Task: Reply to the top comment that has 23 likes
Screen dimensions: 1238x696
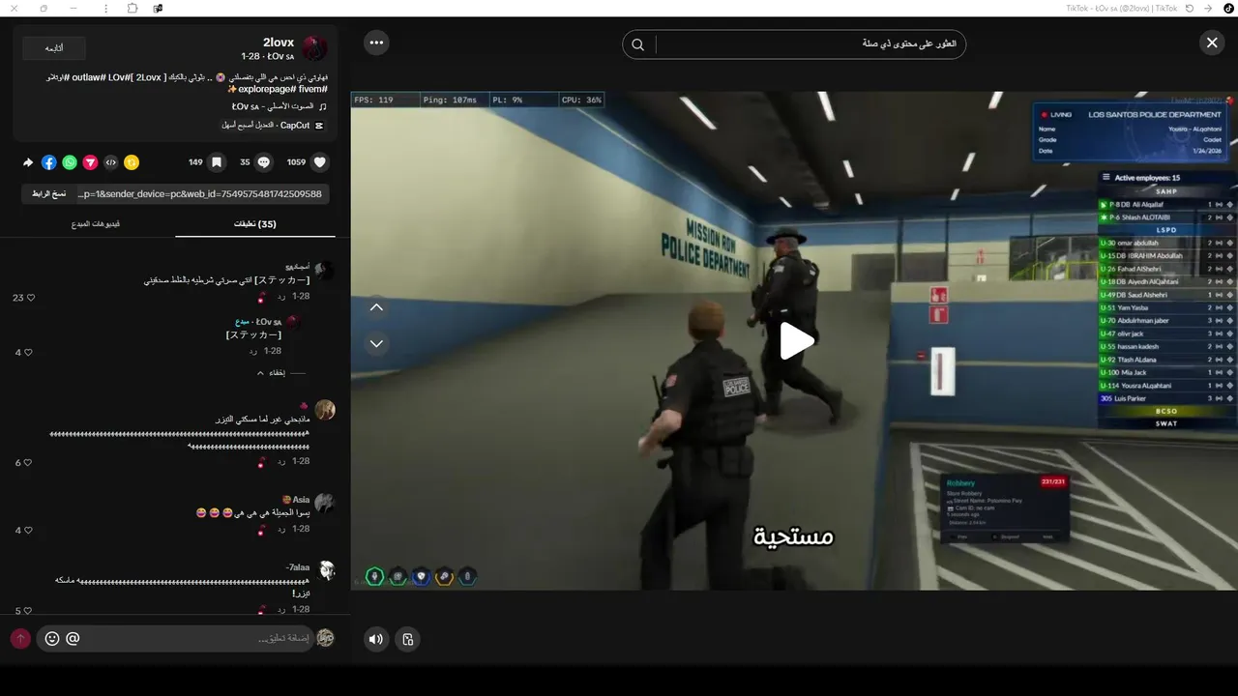Action: pyautogui.click(x=281, y=297)
